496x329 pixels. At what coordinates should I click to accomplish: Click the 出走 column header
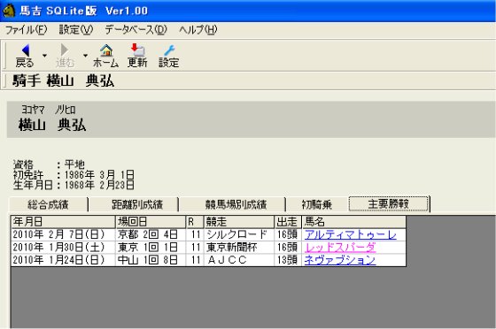(288, 222)
